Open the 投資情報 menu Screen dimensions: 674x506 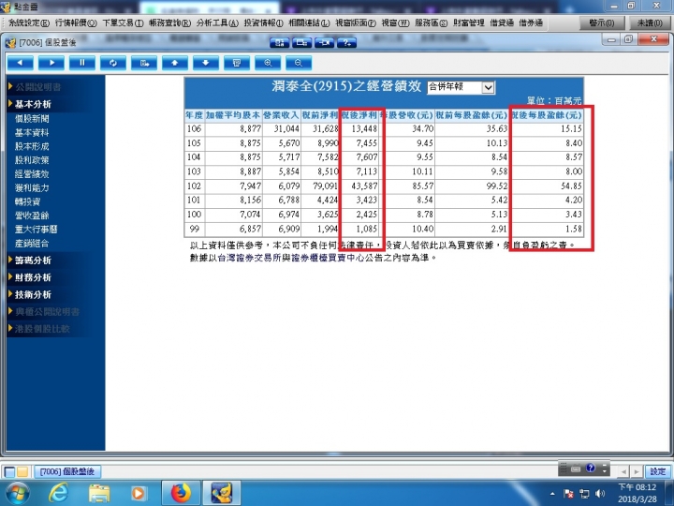tap(263, 22)
